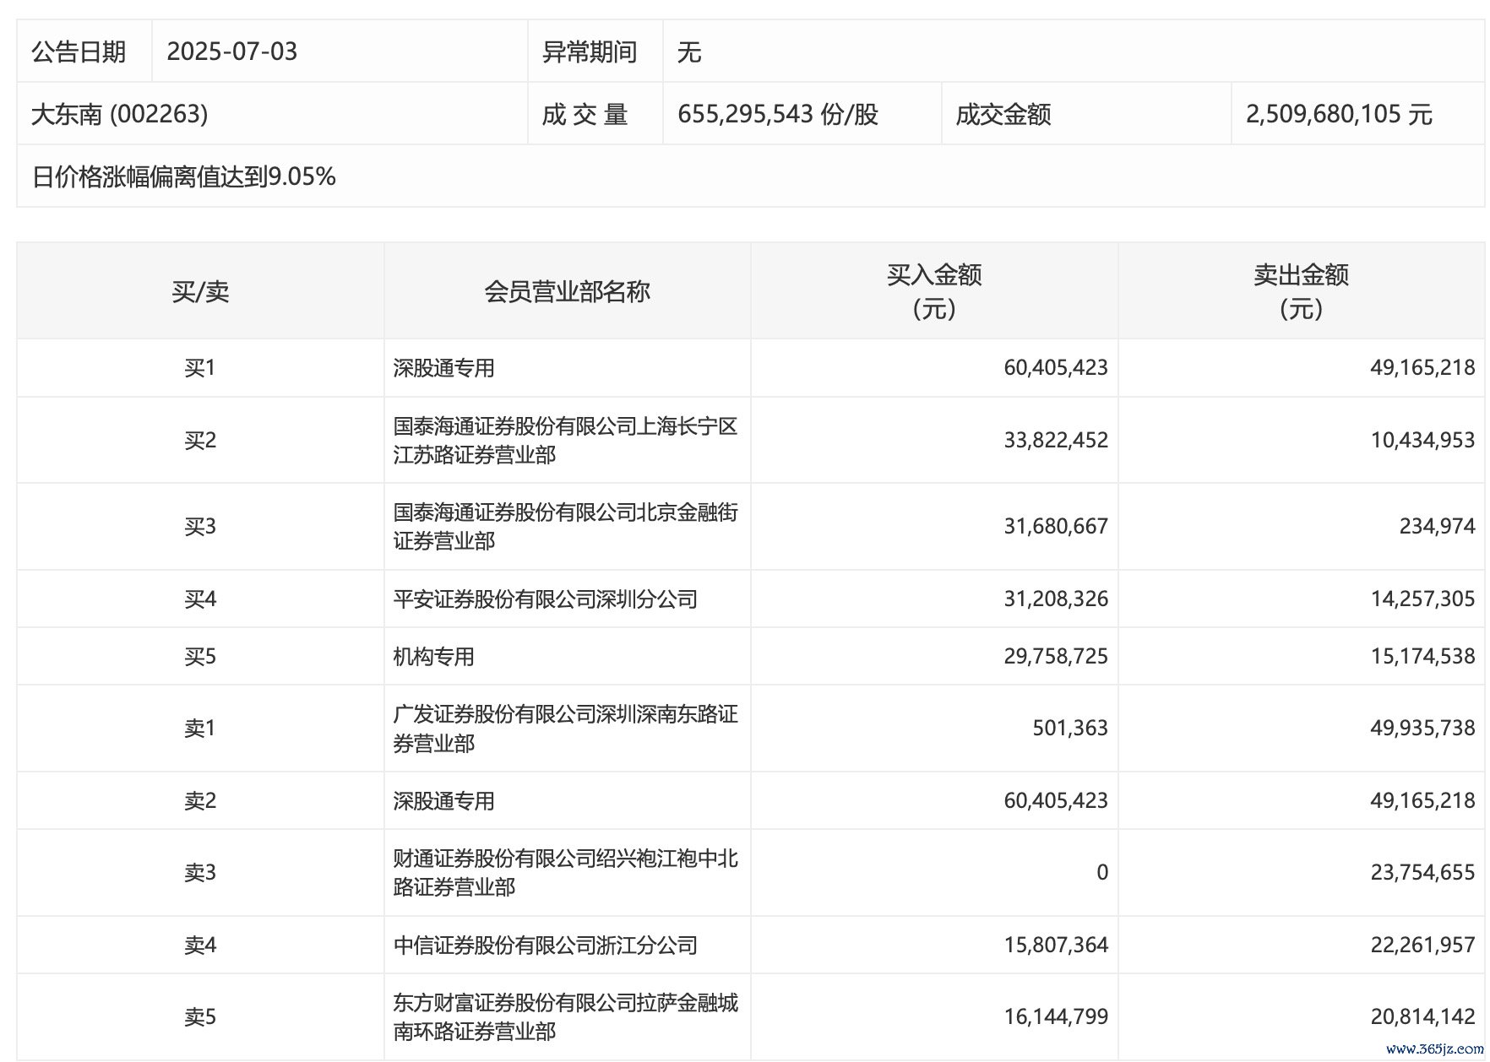Screen dimensions: 1490x1062
Task: Click 财通证券 绍兴袍江 branch name
Action: click(x=565, y=872)
